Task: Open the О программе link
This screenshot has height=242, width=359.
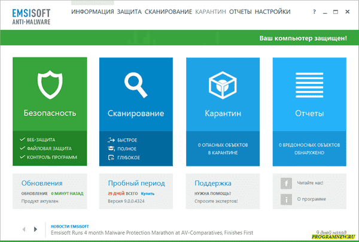Action: [x=311, y=199]
